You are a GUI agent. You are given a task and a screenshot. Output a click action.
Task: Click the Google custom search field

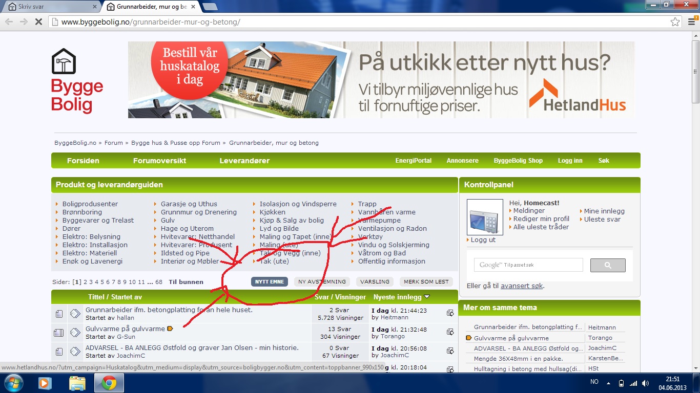[528, 265]
